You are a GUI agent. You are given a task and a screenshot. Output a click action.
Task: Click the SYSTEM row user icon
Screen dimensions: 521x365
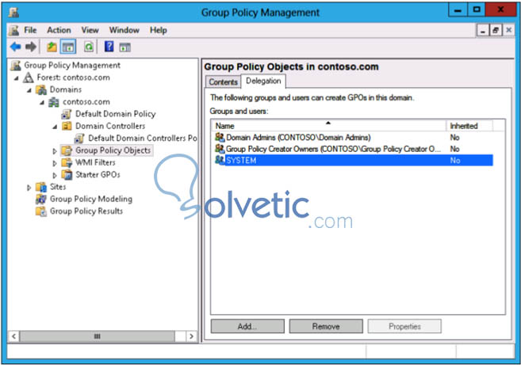click(220, 160)
